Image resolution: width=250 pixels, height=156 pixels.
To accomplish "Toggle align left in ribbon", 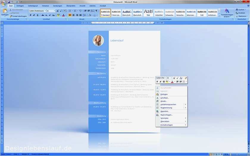I will coord(70,15).
